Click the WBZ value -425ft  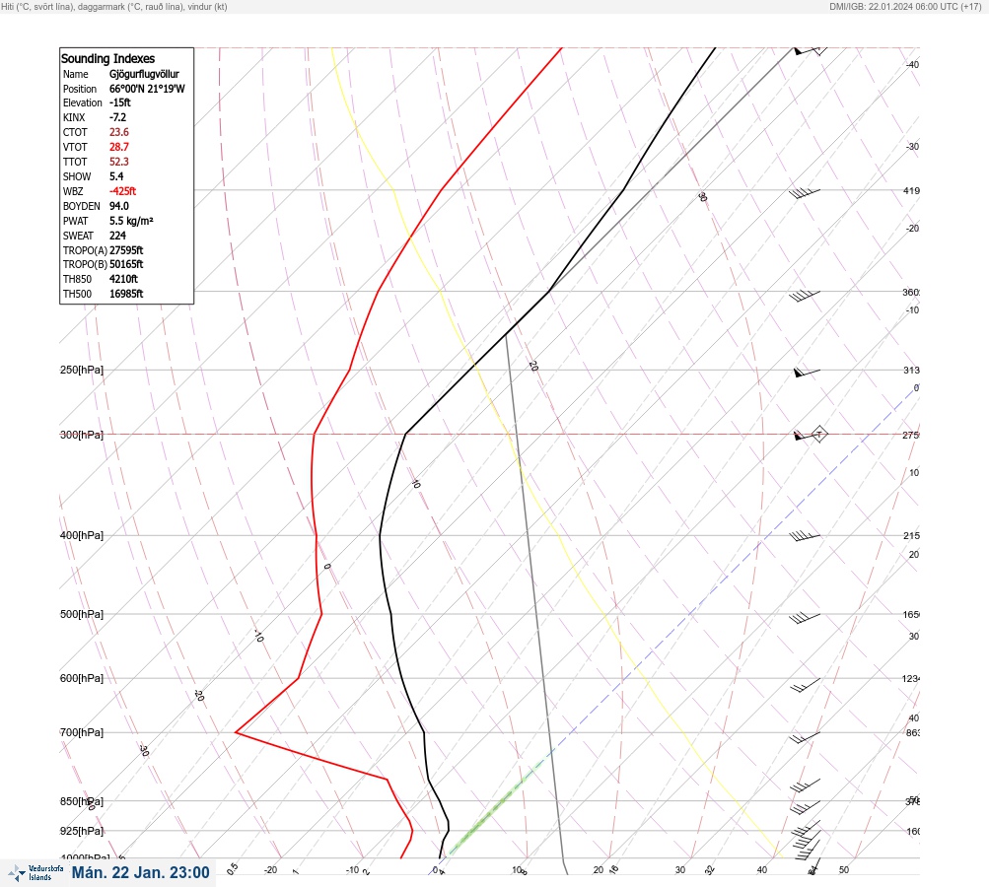(x=122, y=191)
